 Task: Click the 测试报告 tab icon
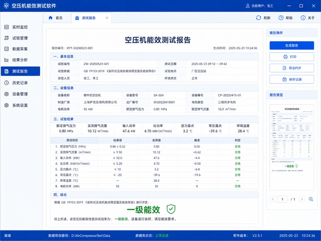click(x=77, y=18)
